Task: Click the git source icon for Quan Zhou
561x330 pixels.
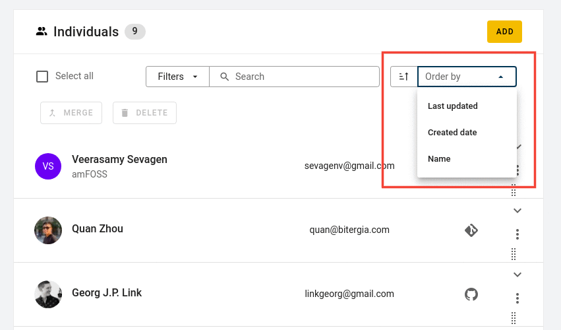Action: coord(471,230)
